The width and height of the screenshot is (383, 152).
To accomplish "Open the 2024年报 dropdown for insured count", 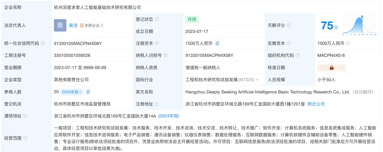I will (72, 92).
